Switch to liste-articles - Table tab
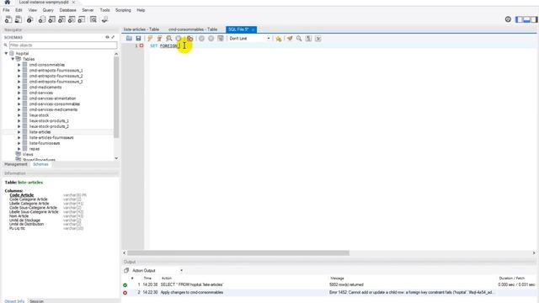Screen dimensions: 539x303 (141, 29)
